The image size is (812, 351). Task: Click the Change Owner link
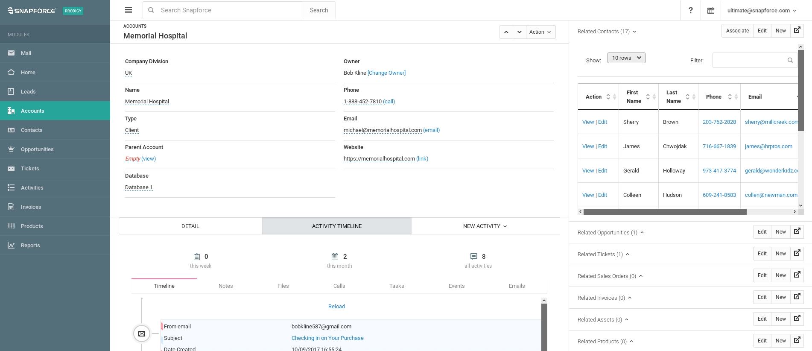387,73
